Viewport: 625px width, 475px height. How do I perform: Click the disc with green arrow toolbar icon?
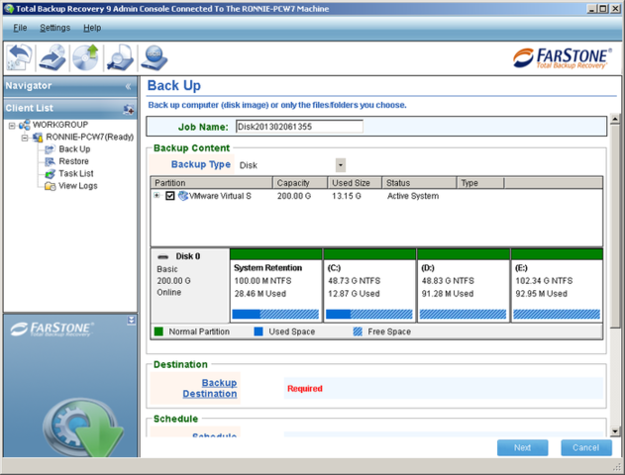86,57
